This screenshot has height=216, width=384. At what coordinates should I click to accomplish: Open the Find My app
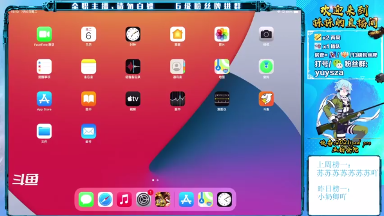pyautogui.click(x=266, y=67)
